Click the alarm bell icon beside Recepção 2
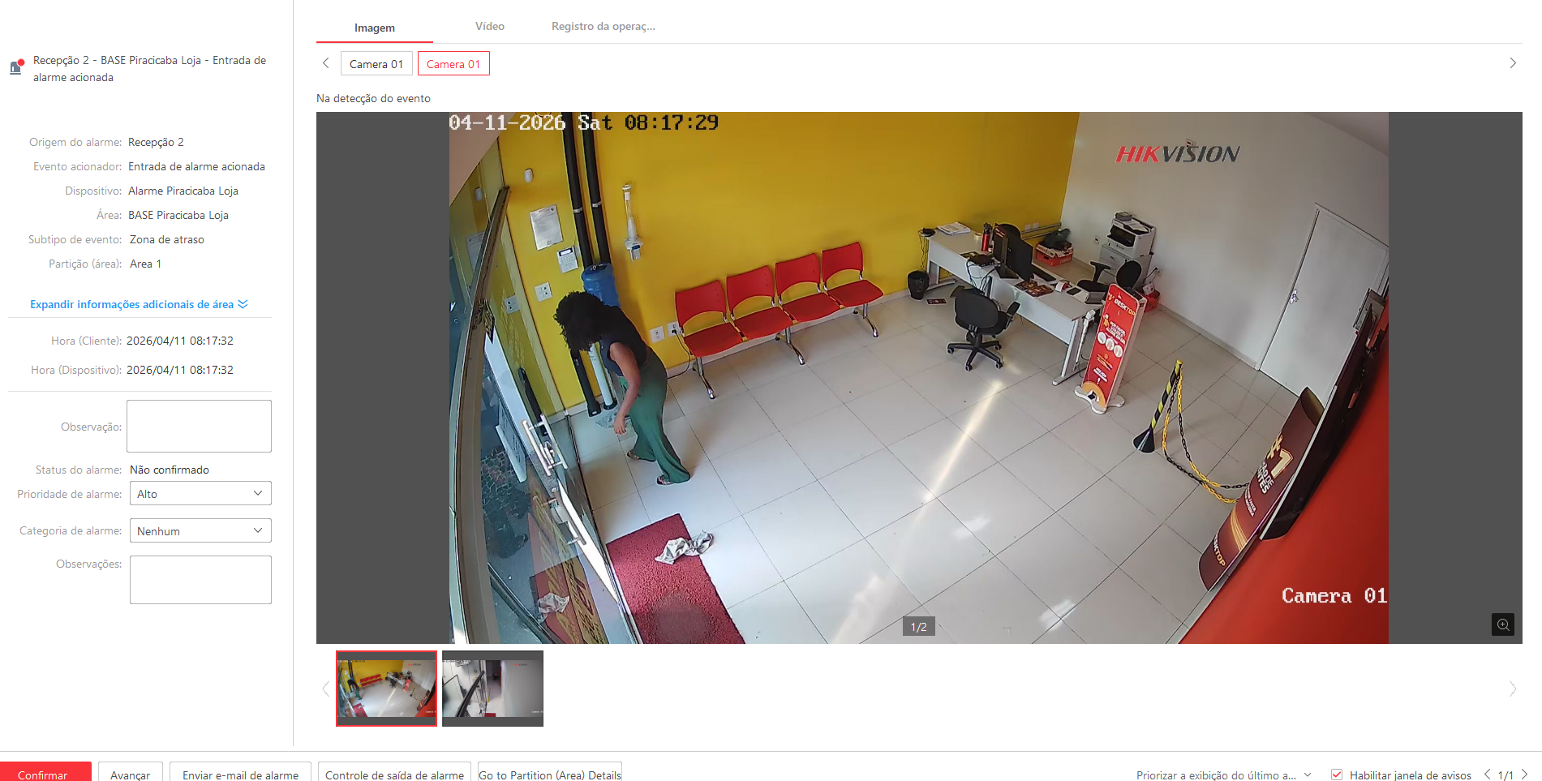 tap(16, 67)
